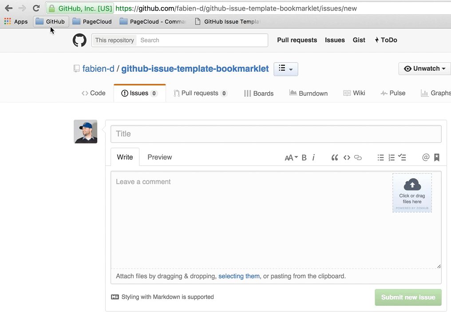
Task: Open the Boards tab
Action: (259, 93)
